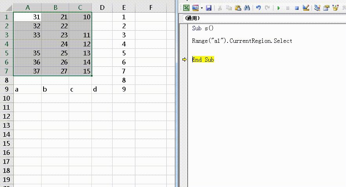The height and width of the screenshot is (187, 346).
Task: Click cell E5 containing 5
Action: [x=124, y=53]
